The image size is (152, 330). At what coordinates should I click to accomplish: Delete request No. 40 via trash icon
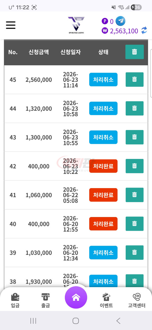coord(135,224)
